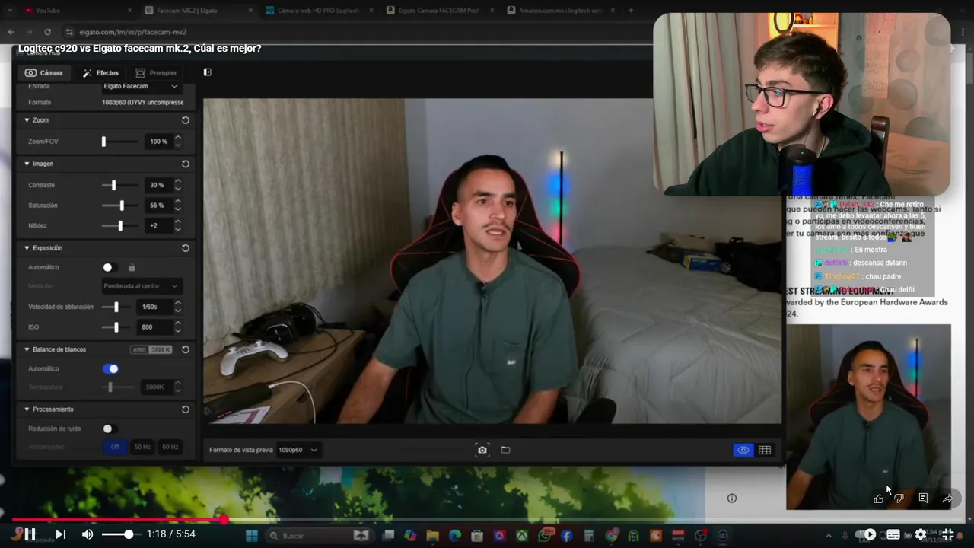This screenshot has width=974, height=548.
Task: Switch to the Efectos tab
Action: tap(100, 73)
